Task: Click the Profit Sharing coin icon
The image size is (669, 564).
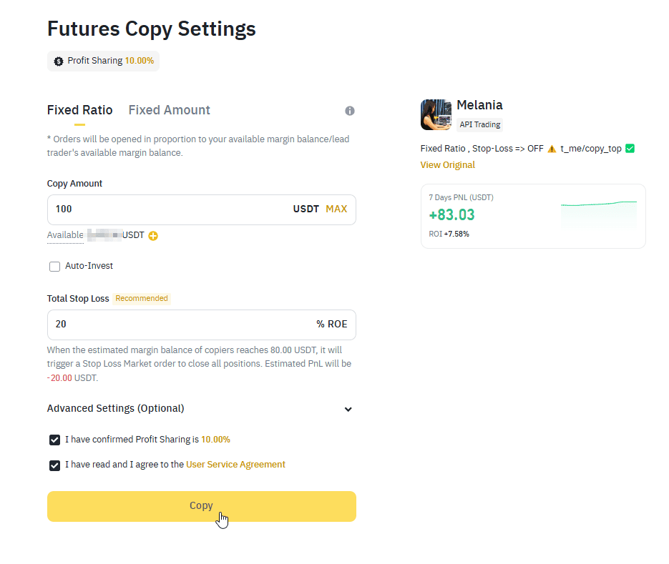Action: point(59,61)
